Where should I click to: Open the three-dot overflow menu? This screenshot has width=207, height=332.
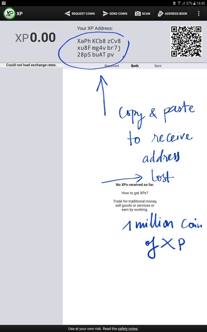tap(198, 14)
